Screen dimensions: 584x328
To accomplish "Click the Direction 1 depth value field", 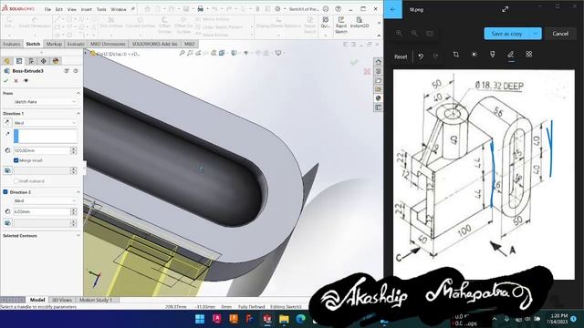I will [41, 150].
